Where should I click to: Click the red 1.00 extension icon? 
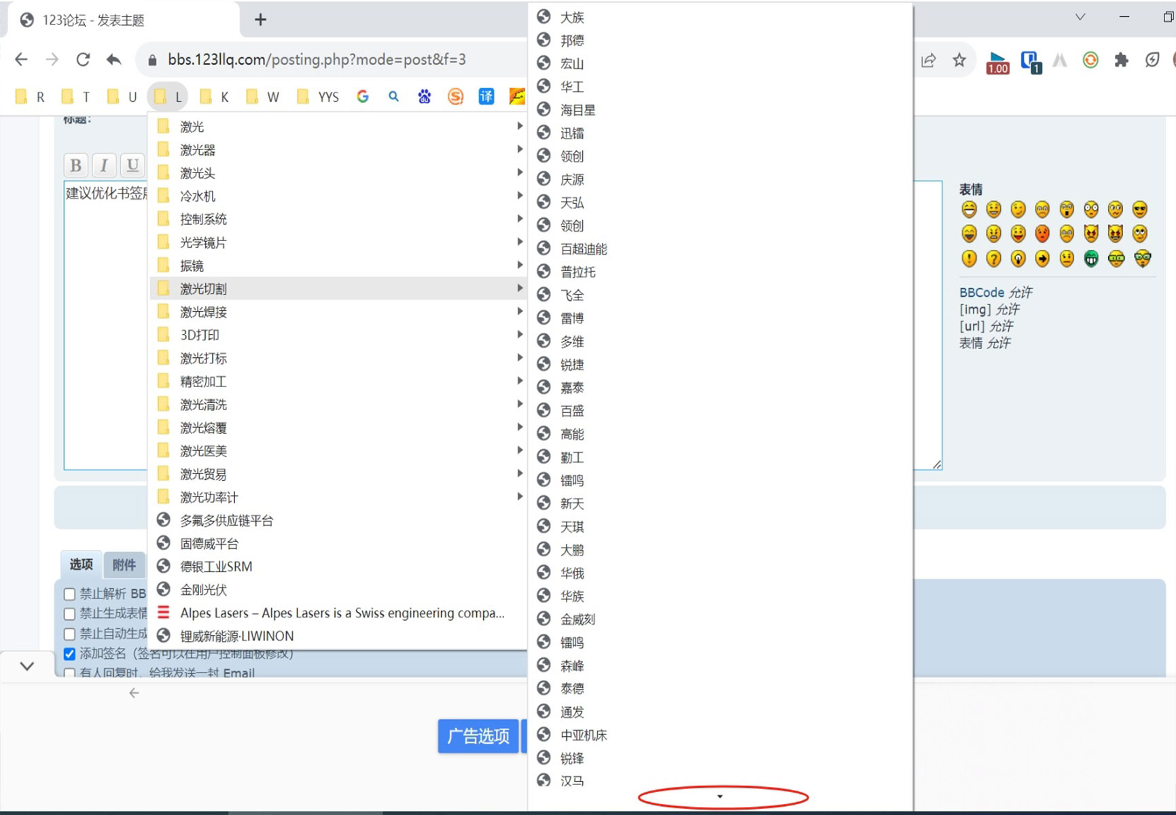pos(997,62)
